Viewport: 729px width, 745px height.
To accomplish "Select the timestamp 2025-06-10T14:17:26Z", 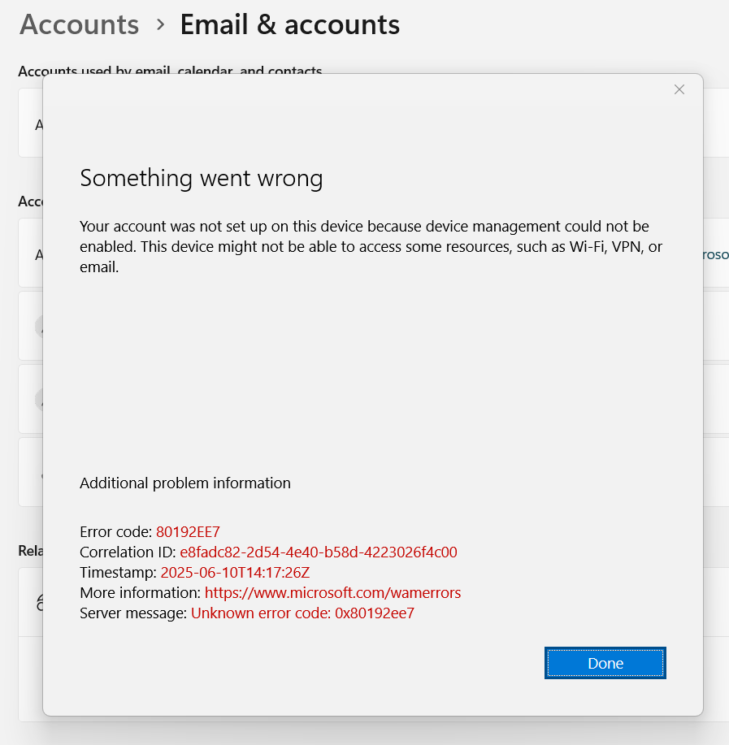I will (235, 572).
